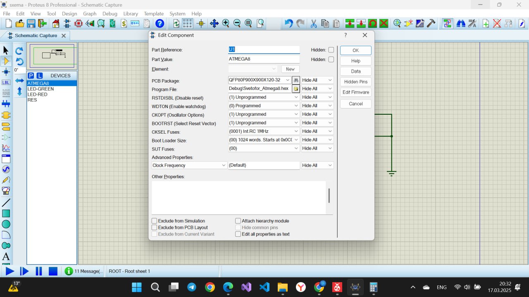Click the Data button

tap(355, 71)
